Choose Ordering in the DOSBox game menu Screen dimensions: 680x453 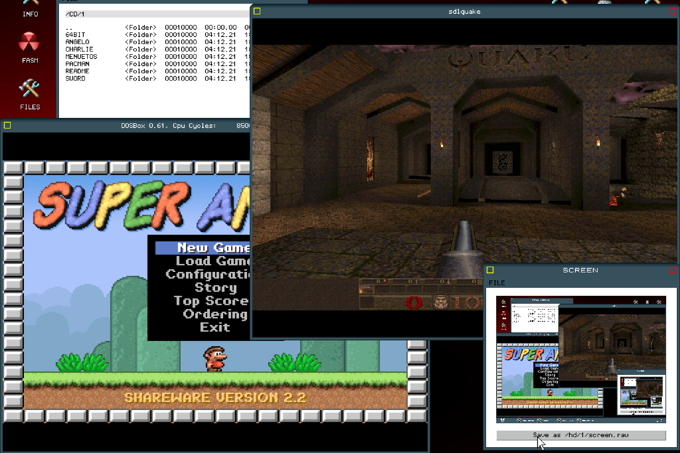point(216,314)
